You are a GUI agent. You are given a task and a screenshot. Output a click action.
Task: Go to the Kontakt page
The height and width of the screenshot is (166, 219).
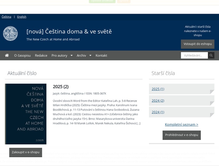[x=101, y=55]
